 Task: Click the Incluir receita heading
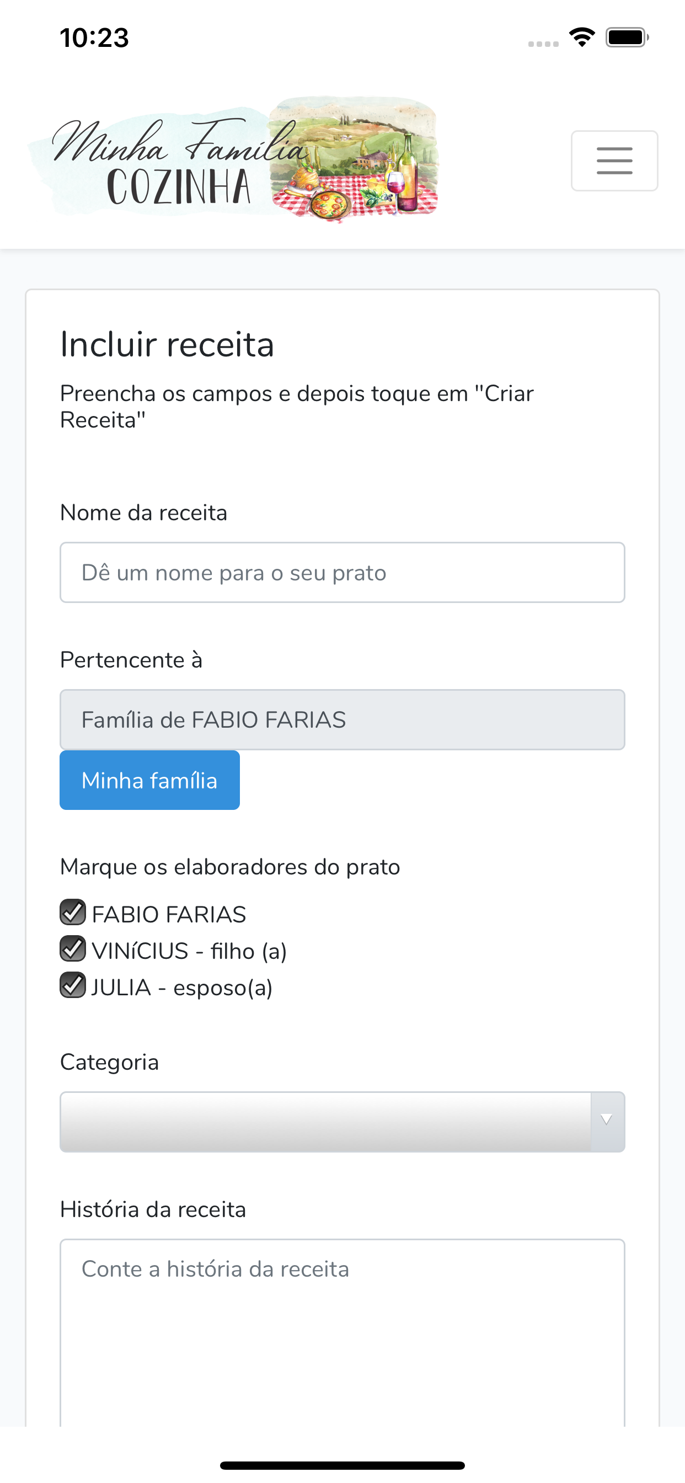(167, 345)
